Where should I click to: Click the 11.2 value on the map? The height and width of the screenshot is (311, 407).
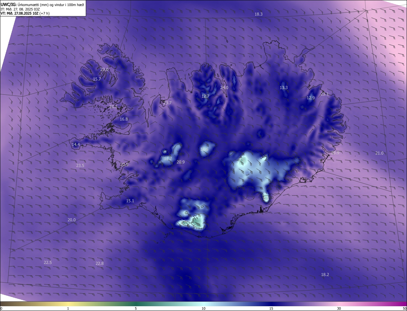coord(168,158)
